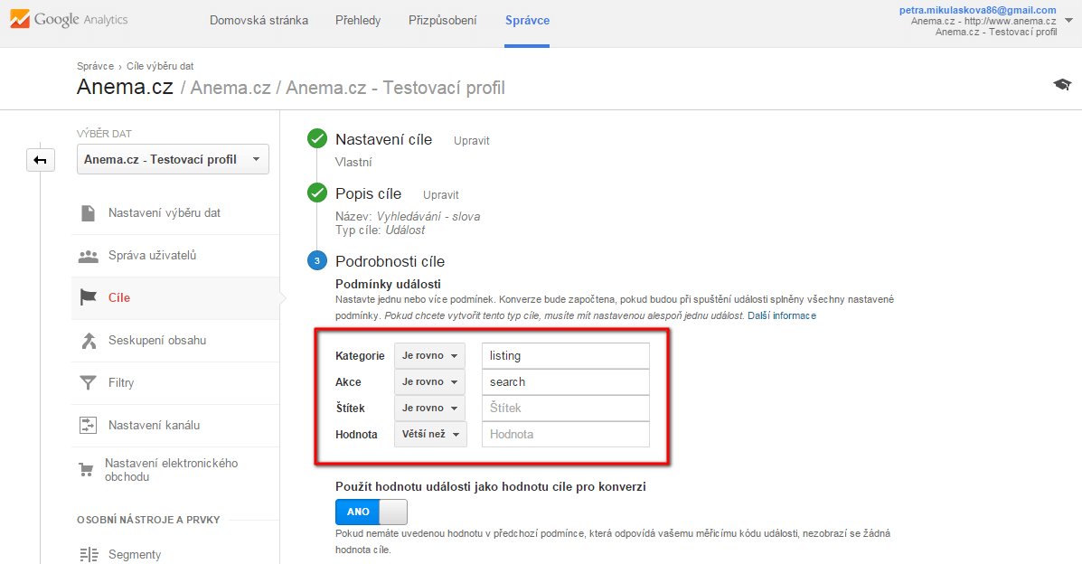The image size is (1082, 564).
Task: Open the Hodnota Větší než dropdown
Action: (430, 434)
